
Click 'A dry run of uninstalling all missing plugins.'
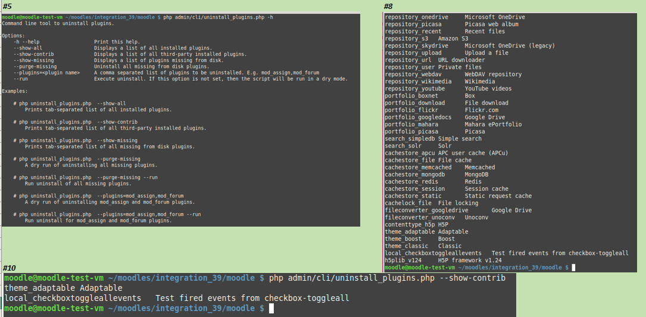[x=91, y=165]
